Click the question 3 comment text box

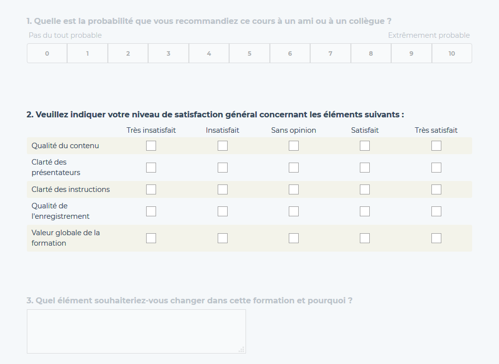[135, 331]
